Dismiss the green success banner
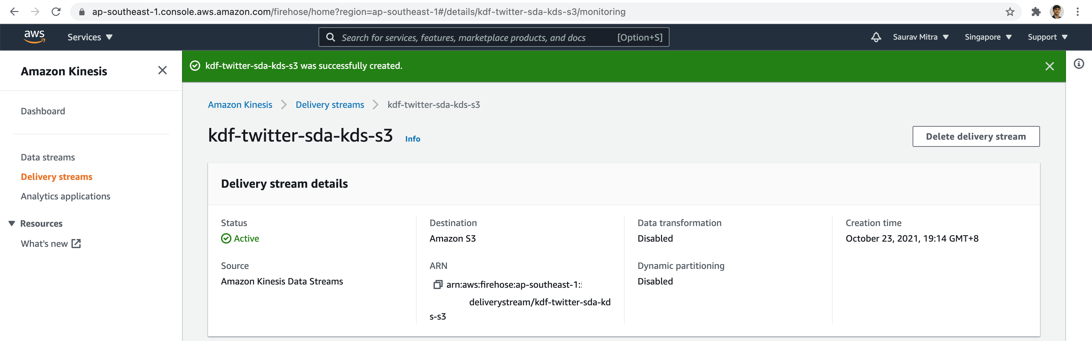 tap(1049, 66)
